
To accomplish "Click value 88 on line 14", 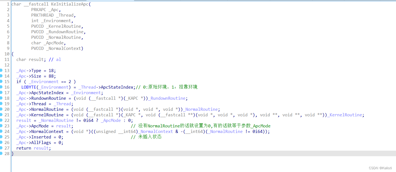I will [51, 76].
